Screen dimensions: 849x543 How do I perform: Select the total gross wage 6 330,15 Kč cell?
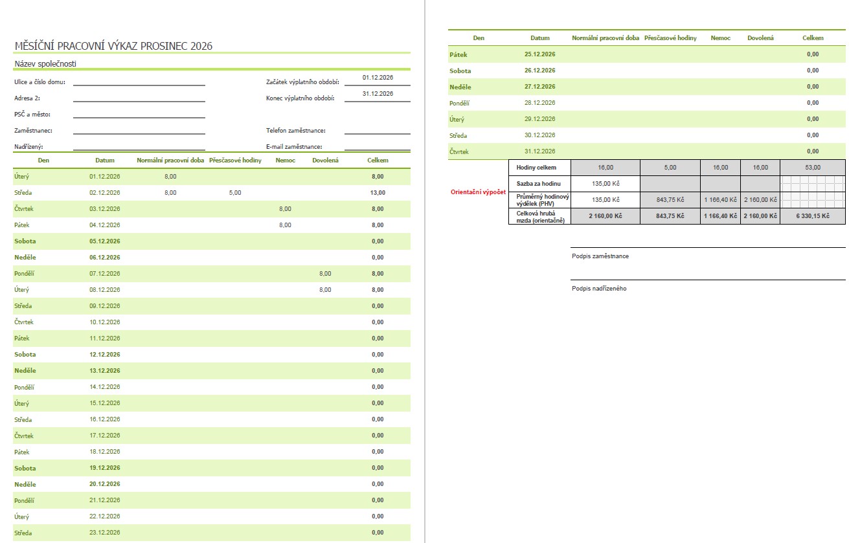coord(812,216)
